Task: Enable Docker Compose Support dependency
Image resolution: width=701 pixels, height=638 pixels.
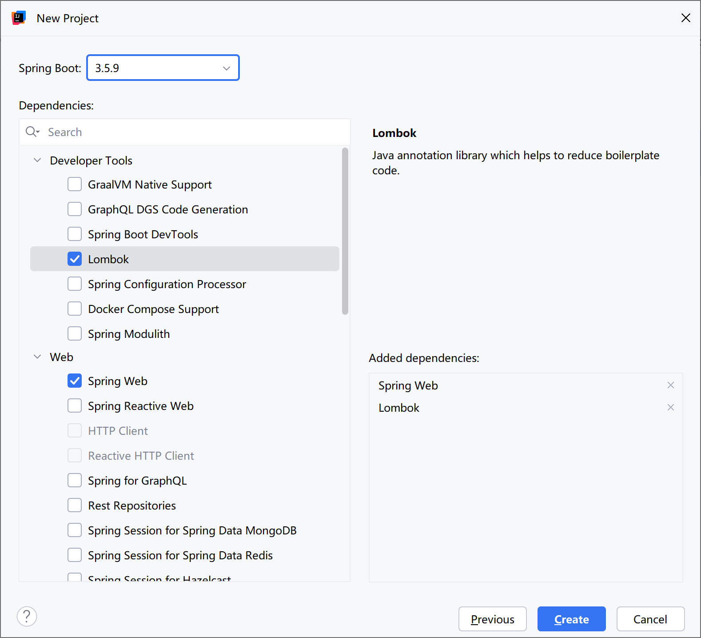Action: tap(75, 309)
